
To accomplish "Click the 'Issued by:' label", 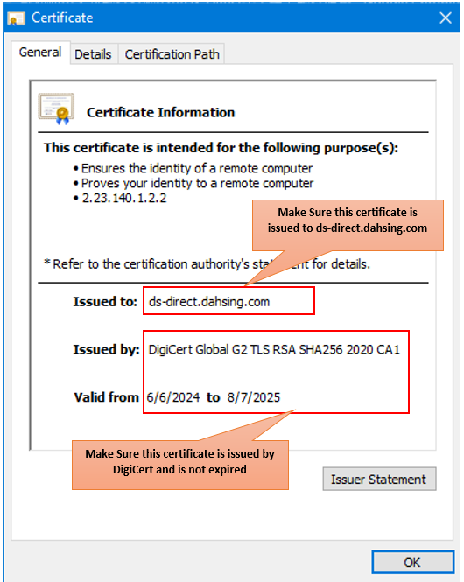I will pos(106,349).
